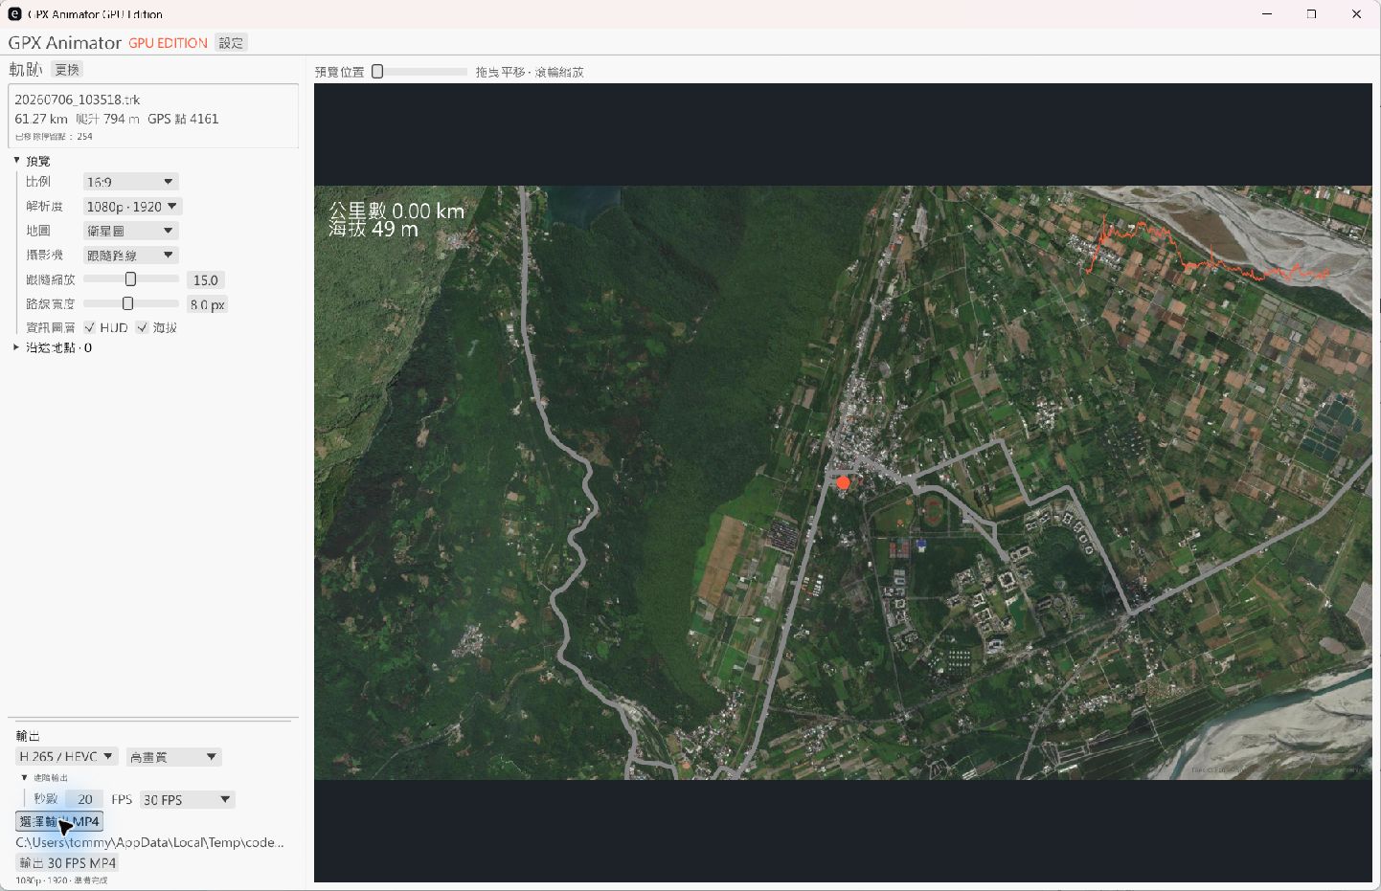Viewport: 1381px width, 891px height.
Task: Collapse the 進階輸出 advanced output section
Action: click(25, 778)
